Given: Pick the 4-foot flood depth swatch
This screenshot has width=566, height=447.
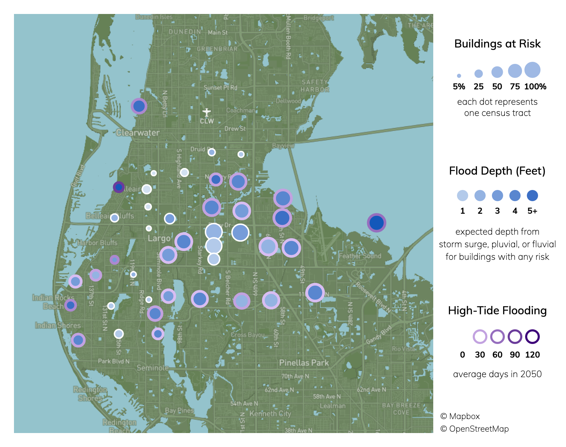Looking at the screenshot, I should coord(515,196).
